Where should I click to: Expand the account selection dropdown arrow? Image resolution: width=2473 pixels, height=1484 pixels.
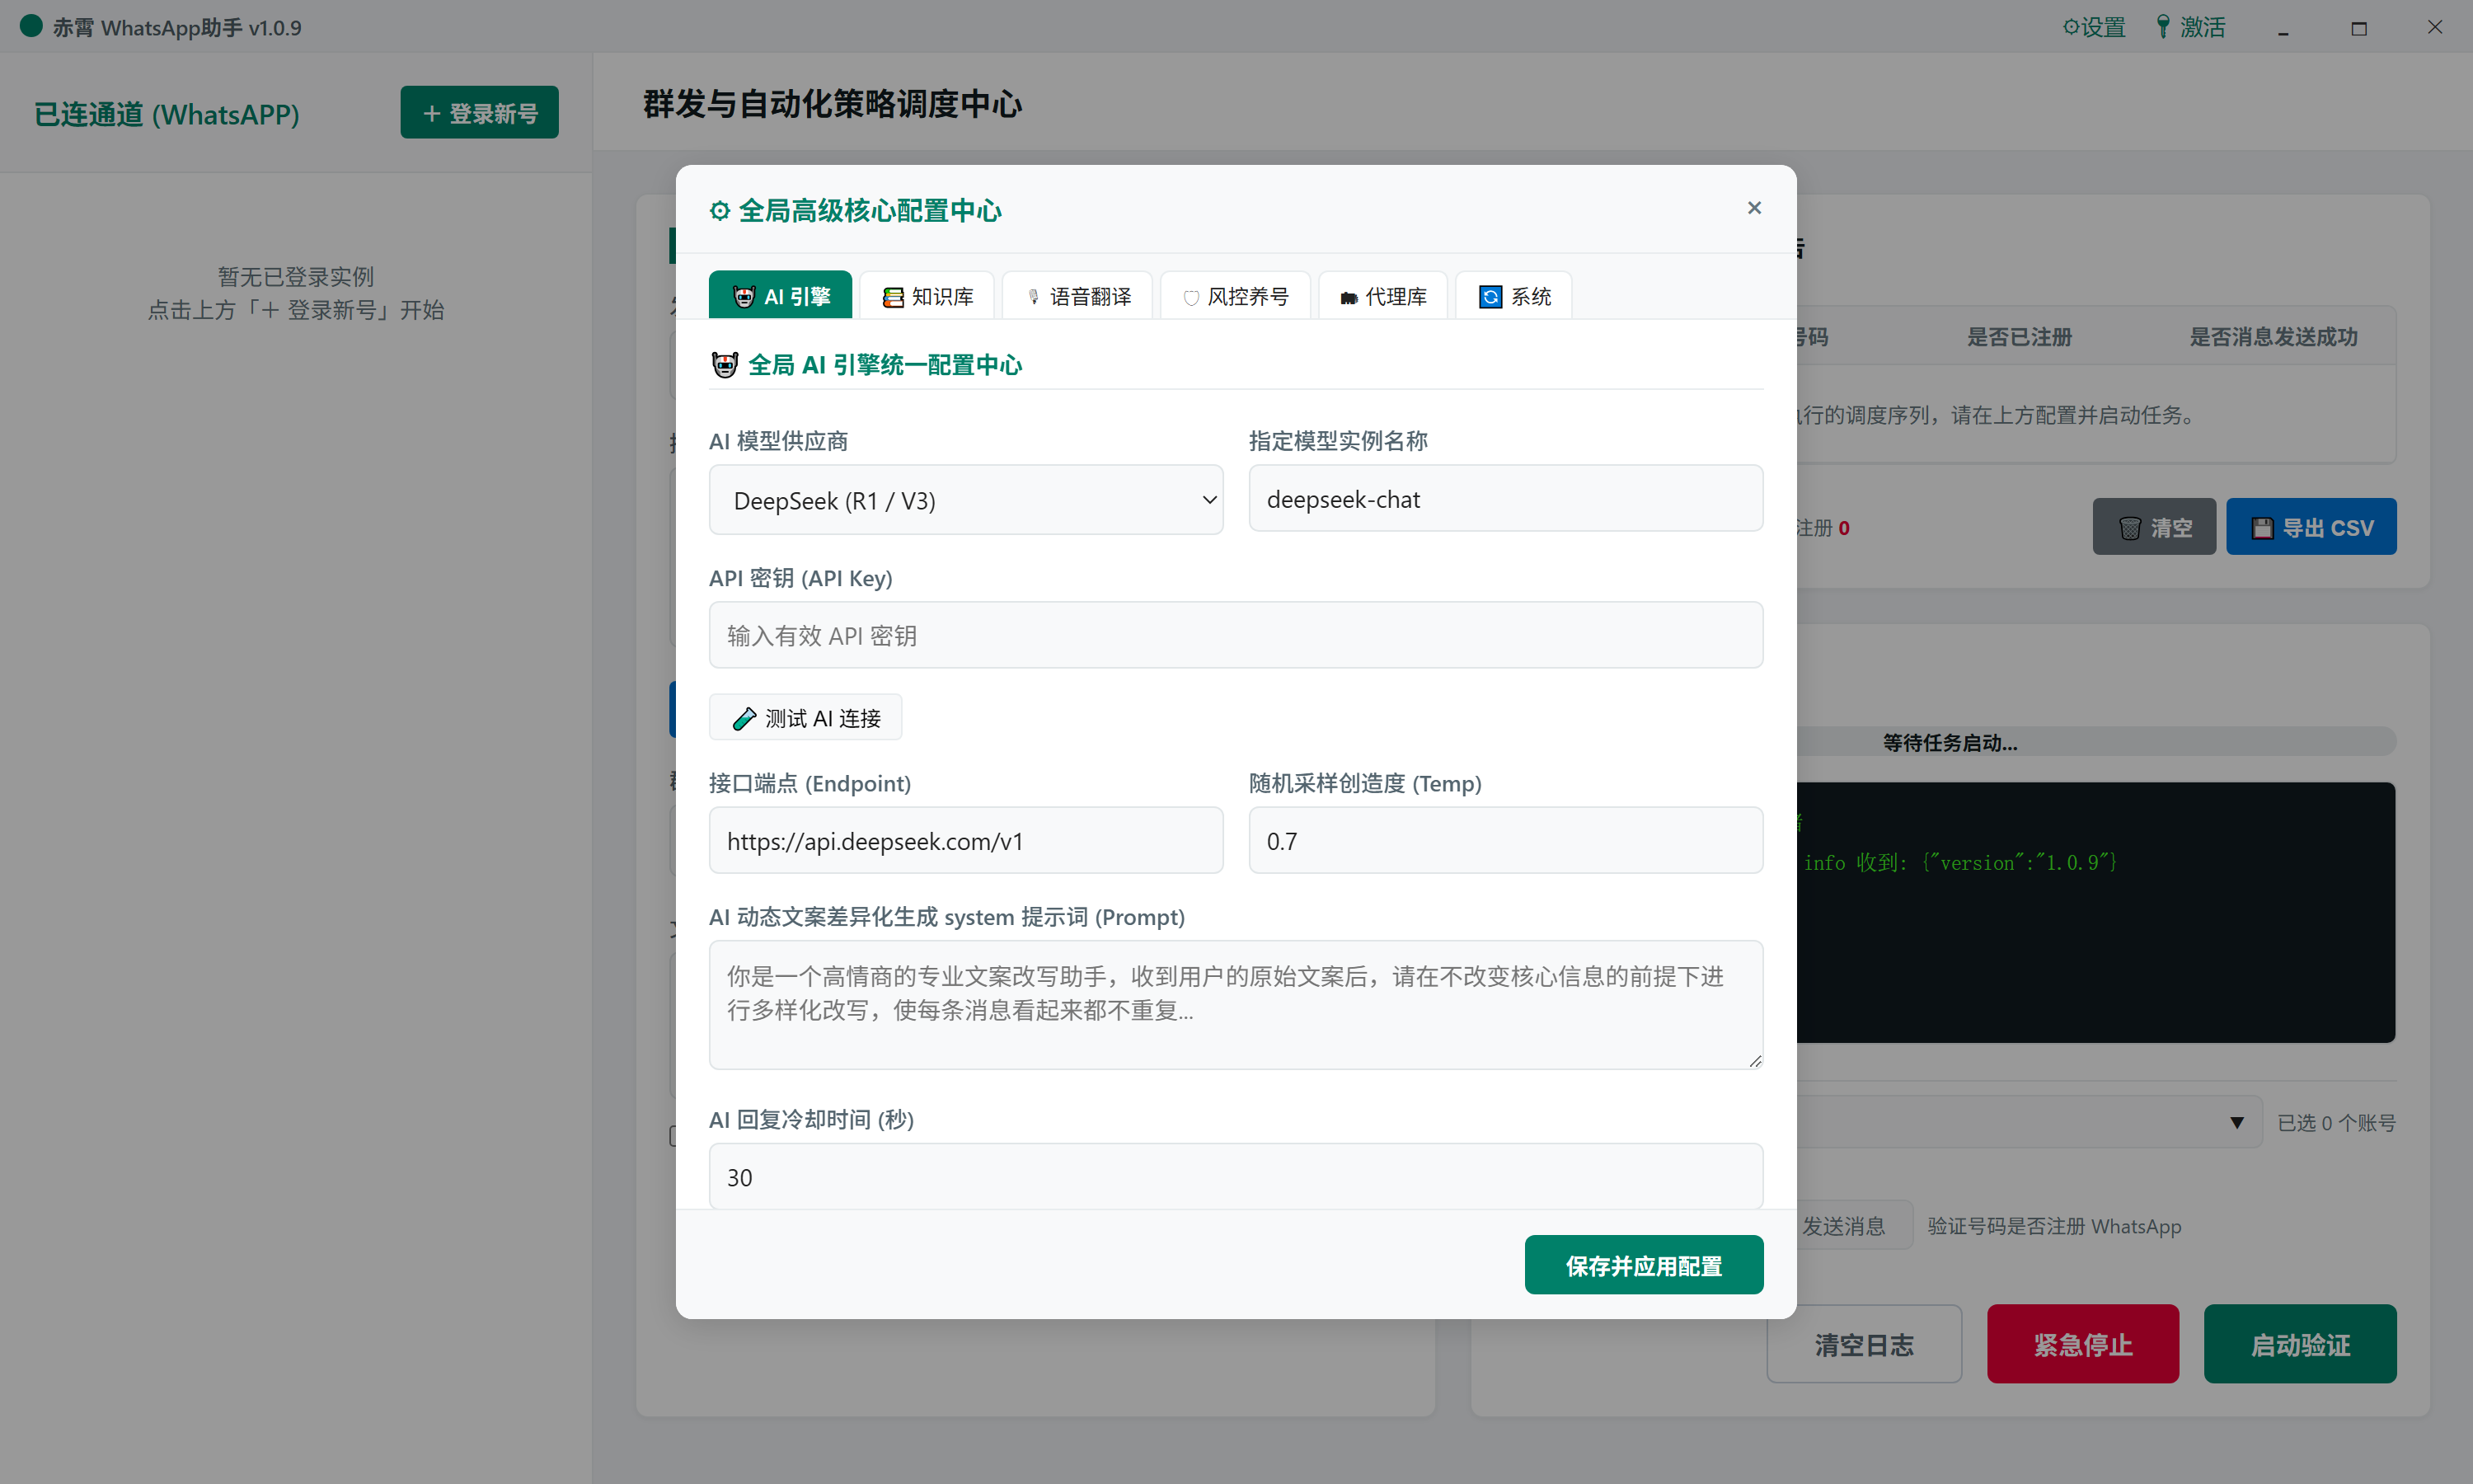pyautogui.click(x=2237, y=1123)
